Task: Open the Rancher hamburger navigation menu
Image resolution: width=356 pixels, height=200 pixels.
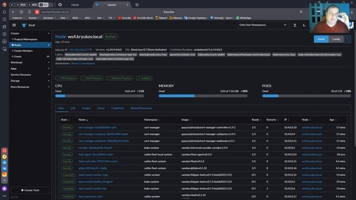Action: tap(14, 25)
